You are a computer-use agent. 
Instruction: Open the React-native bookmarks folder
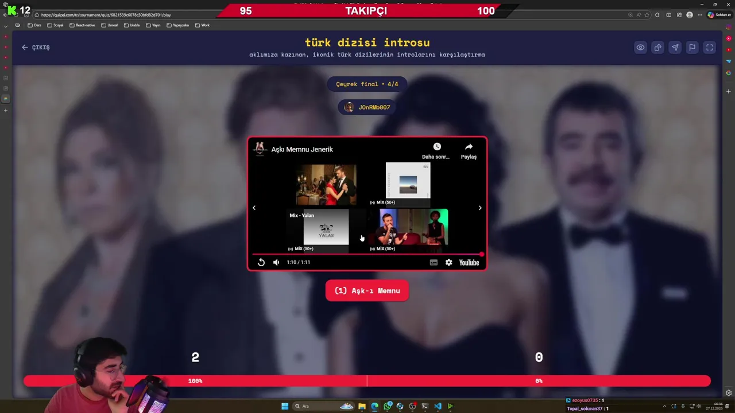coord(82,25)
